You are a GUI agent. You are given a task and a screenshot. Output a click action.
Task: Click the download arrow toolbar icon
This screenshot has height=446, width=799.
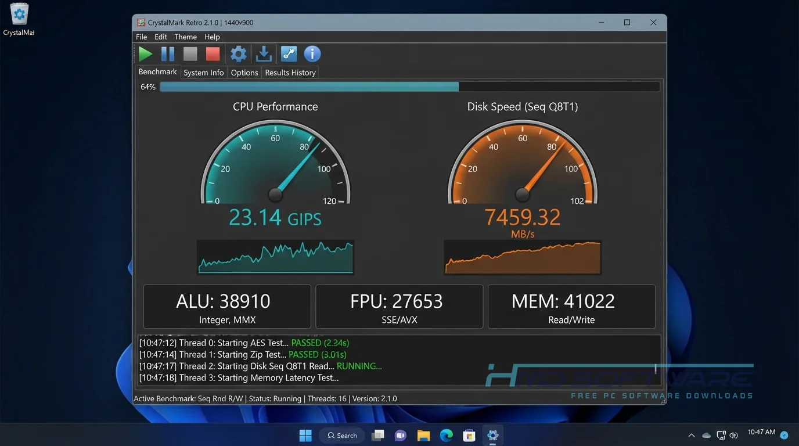[x=264, y=54]
